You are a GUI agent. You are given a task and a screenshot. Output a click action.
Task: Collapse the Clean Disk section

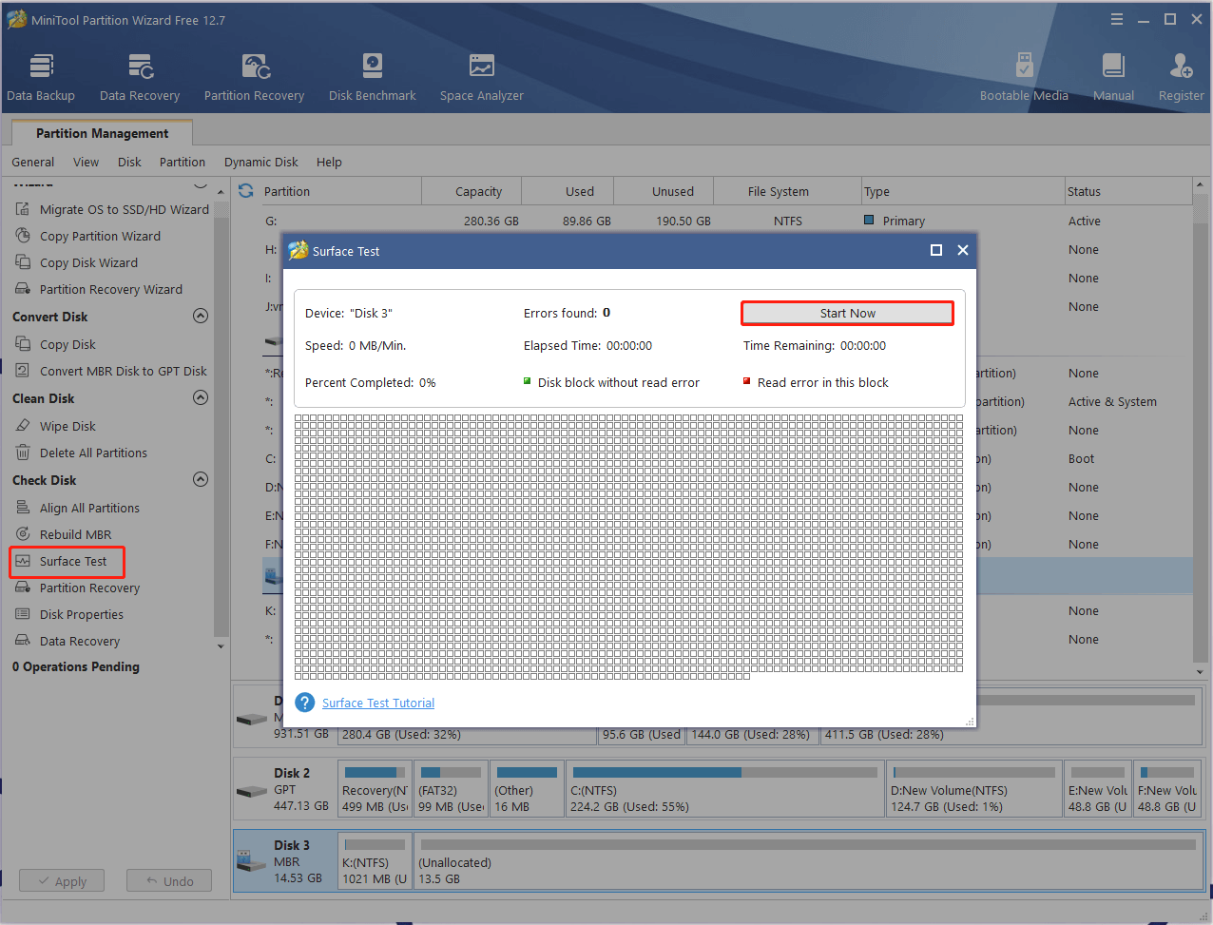pyautogui.click(x=201, y=397)
